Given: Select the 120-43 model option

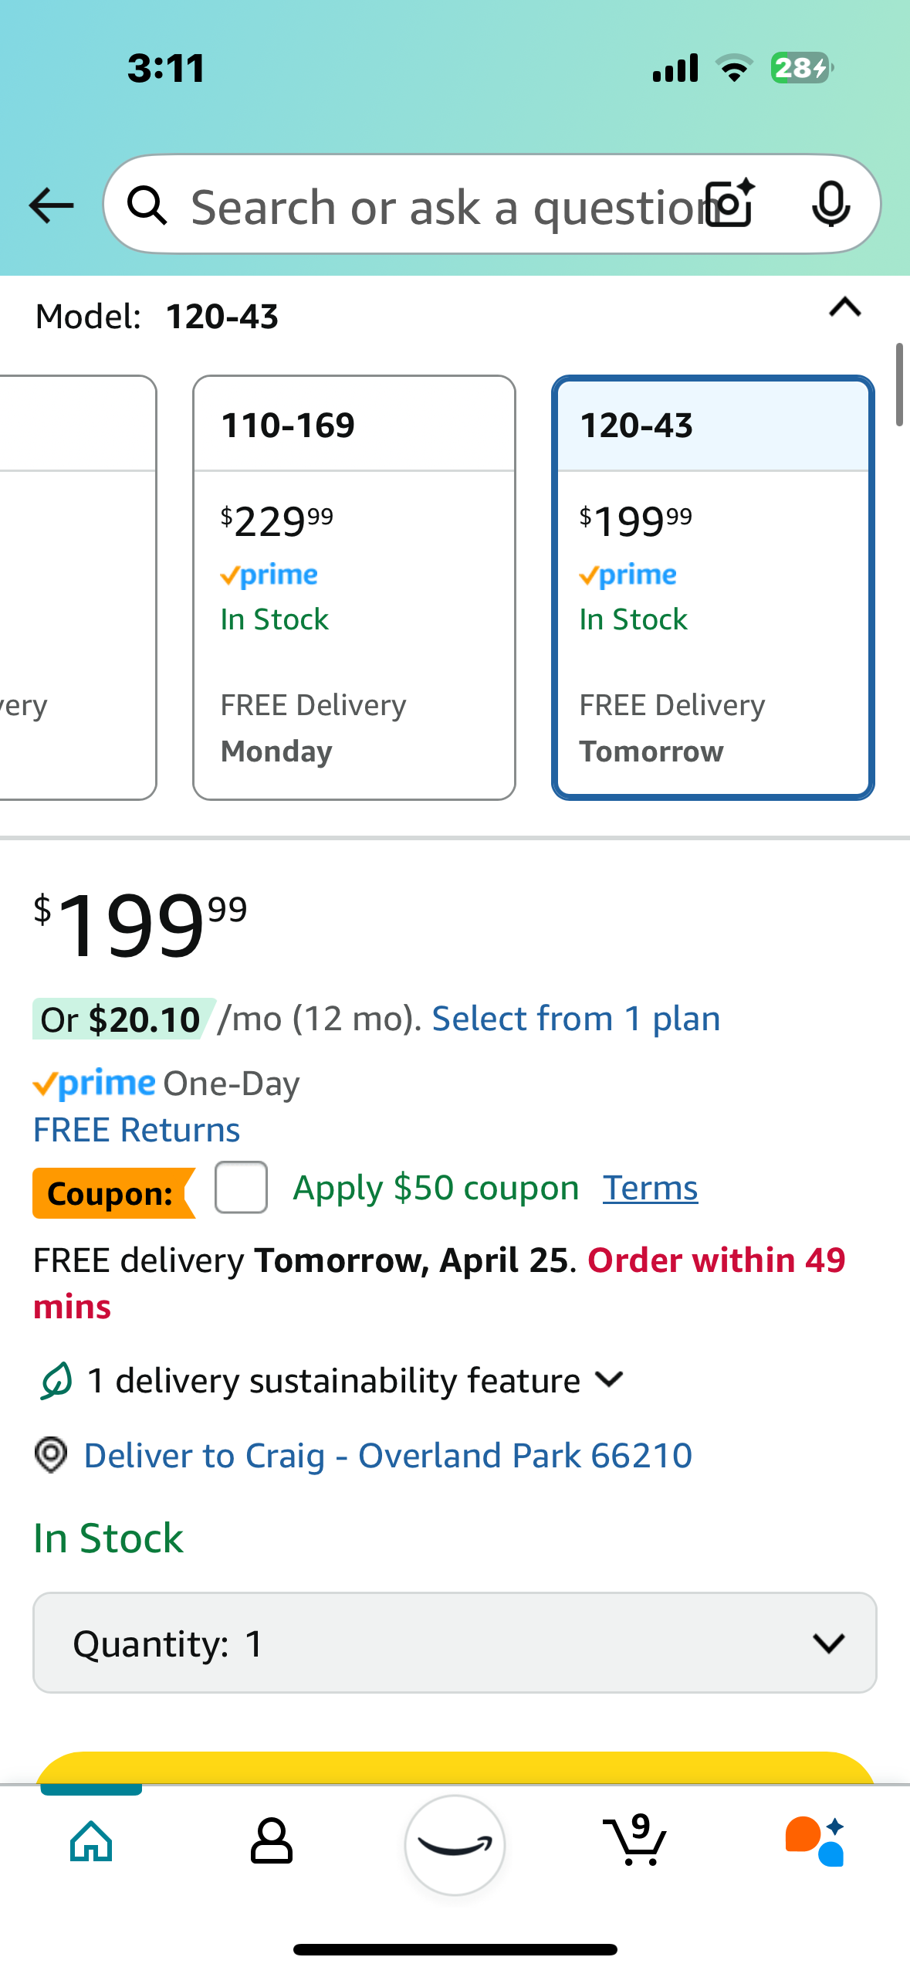Looking at the screenshot, I should point(712,587).
